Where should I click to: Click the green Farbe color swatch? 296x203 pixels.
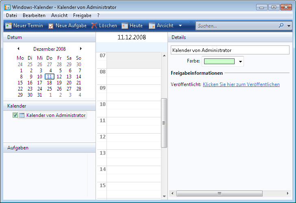coord(219,61)
